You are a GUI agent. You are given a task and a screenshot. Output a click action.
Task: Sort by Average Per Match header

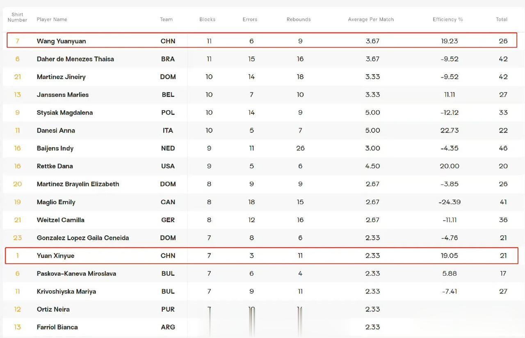[371, 19]
